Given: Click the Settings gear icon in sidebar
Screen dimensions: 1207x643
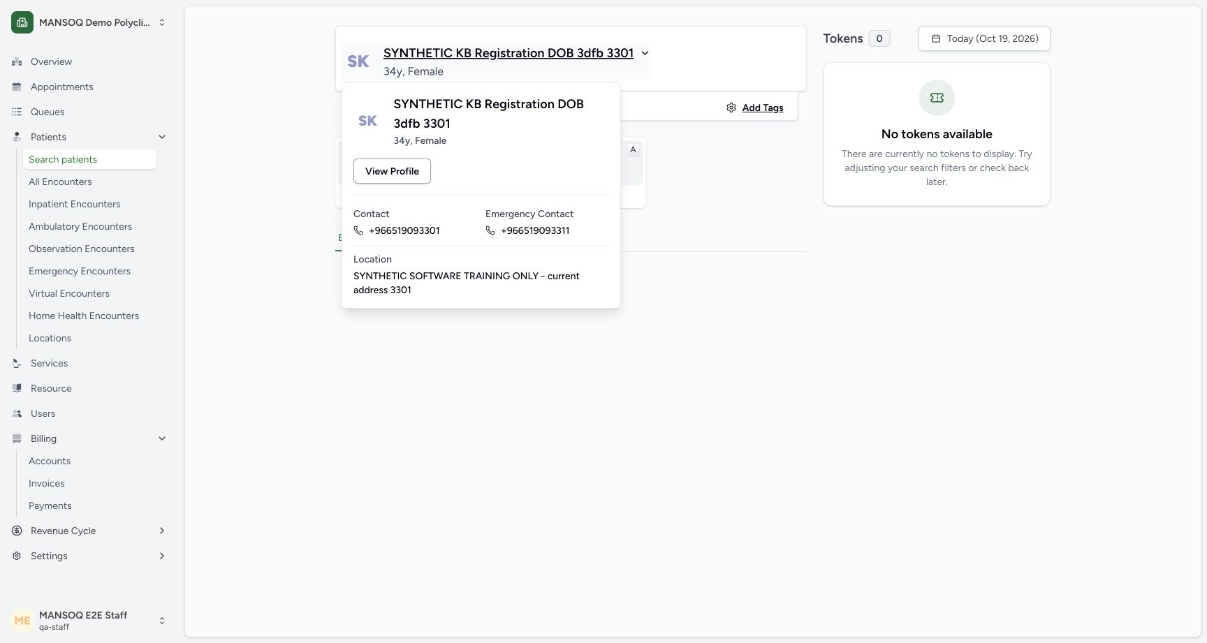Looking at the screenshot, I should tap(17, 556).
